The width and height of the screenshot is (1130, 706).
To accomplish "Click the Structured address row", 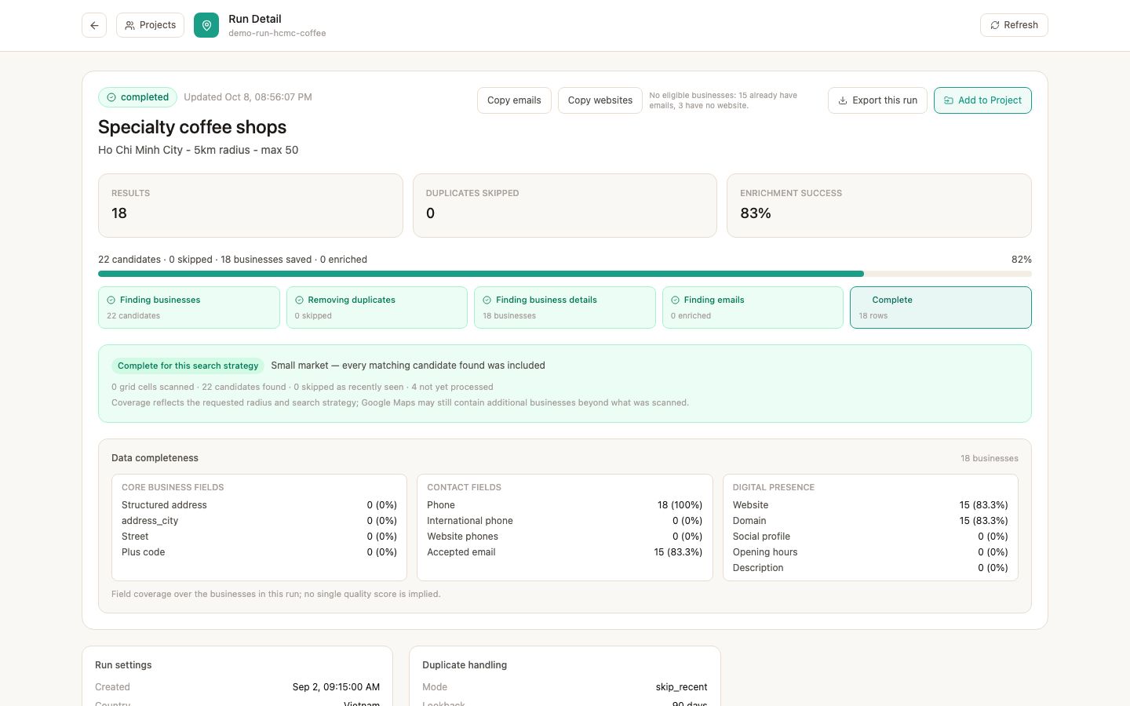I will pos(259,505).
